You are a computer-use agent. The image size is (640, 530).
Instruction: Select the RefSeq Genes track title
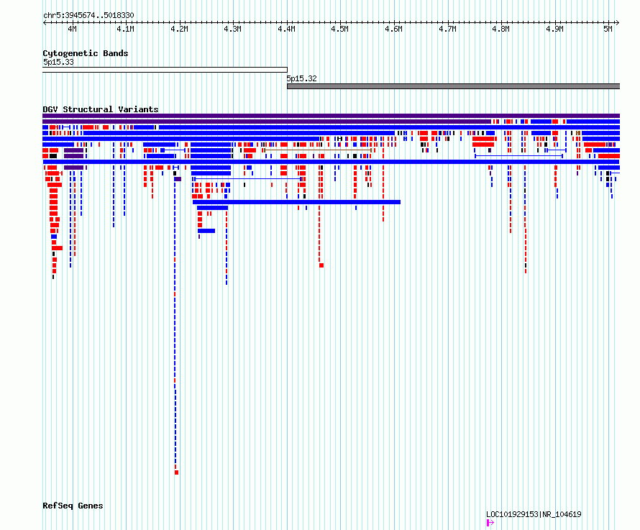(x=73, y=506)
